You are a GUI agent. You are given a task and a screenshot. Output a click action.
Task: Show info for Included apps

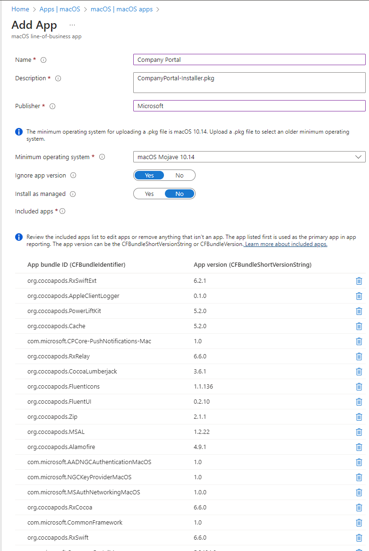click(x=62, y=211)
